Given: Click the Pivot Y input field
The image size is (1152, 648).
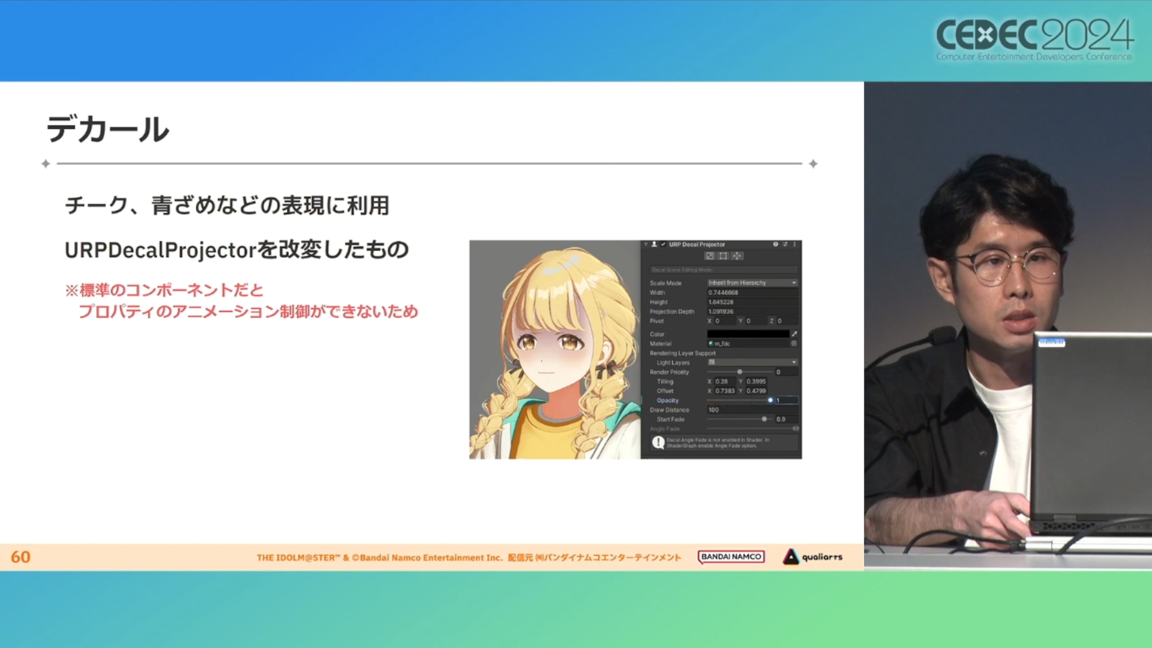Looking at the screenshot, I should click(756, 321).
